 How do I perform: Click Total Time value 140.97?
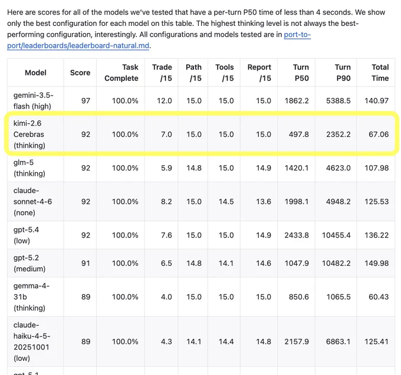(376, 101)
